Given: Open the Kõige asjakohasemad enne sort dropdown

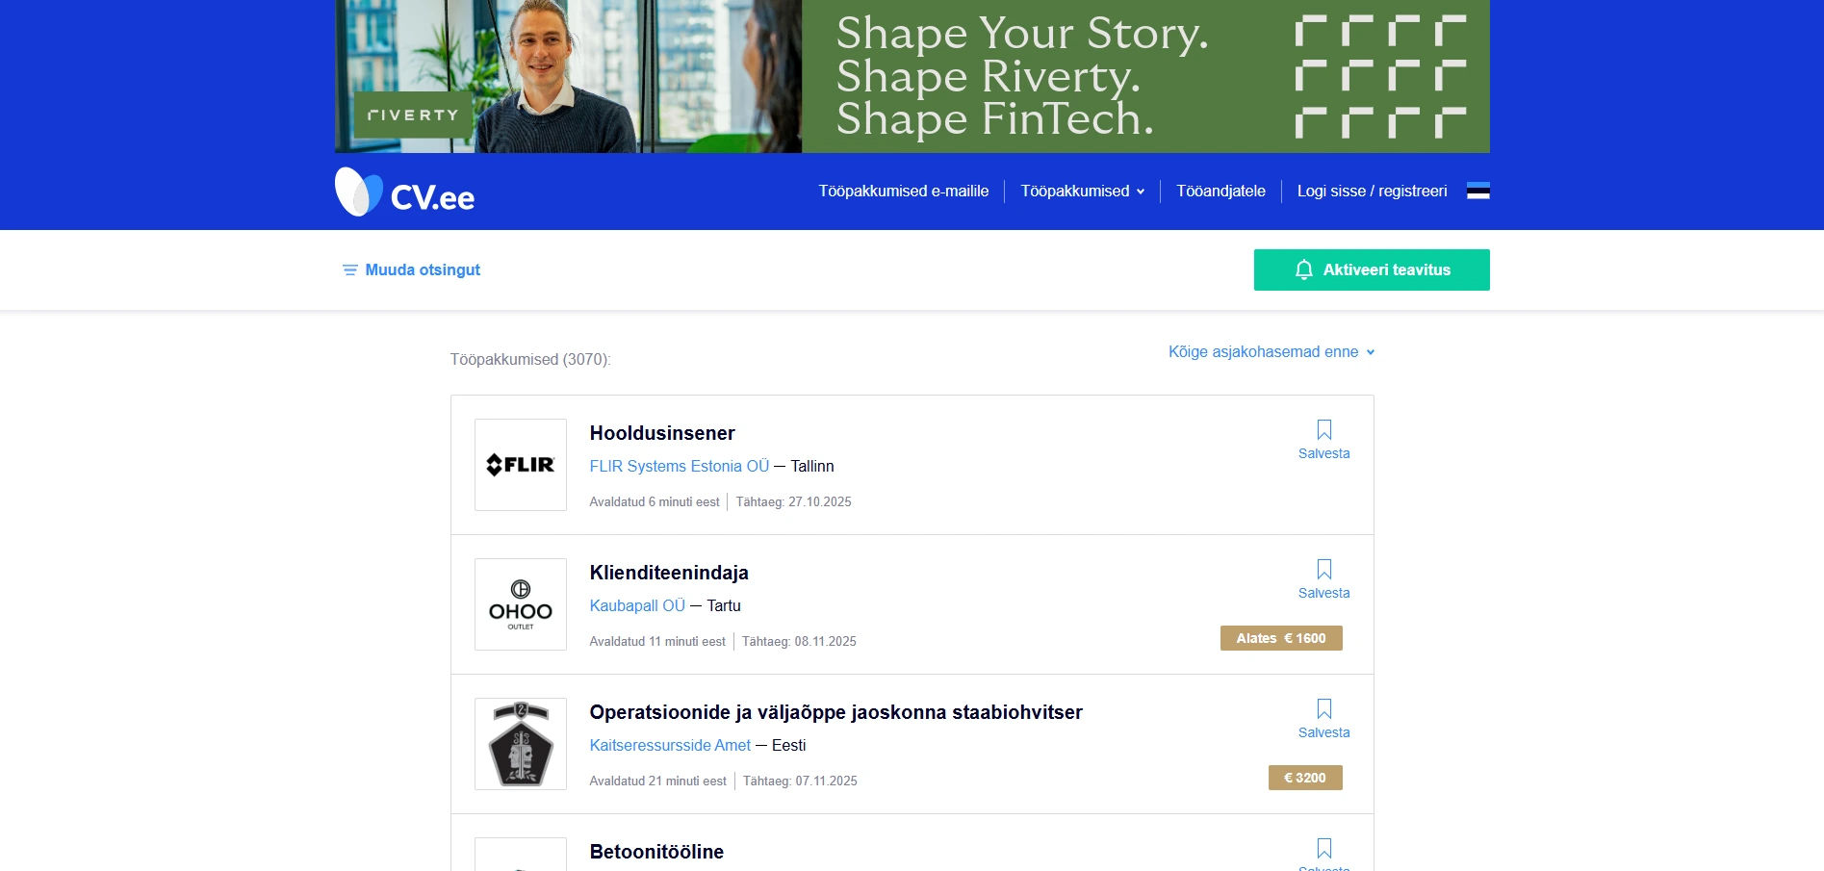Looking at the screenshot, I should coord(1272,351).
